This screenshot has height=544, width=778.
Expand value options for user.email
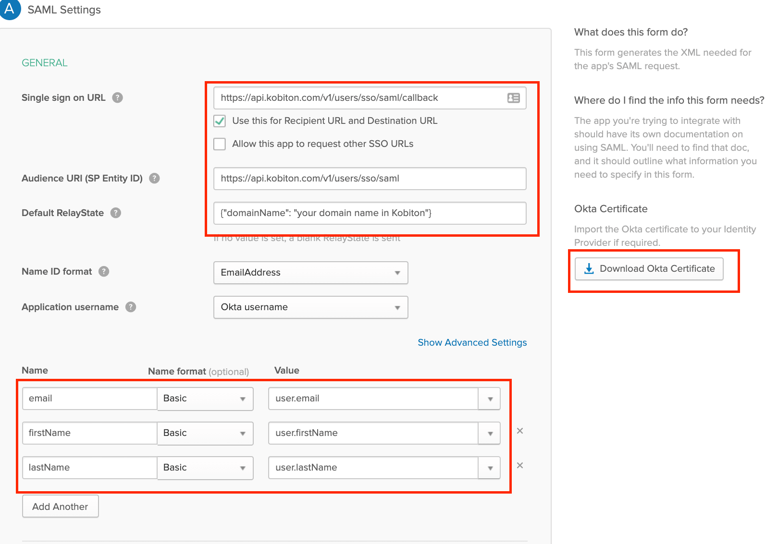(x=490, y=399)
